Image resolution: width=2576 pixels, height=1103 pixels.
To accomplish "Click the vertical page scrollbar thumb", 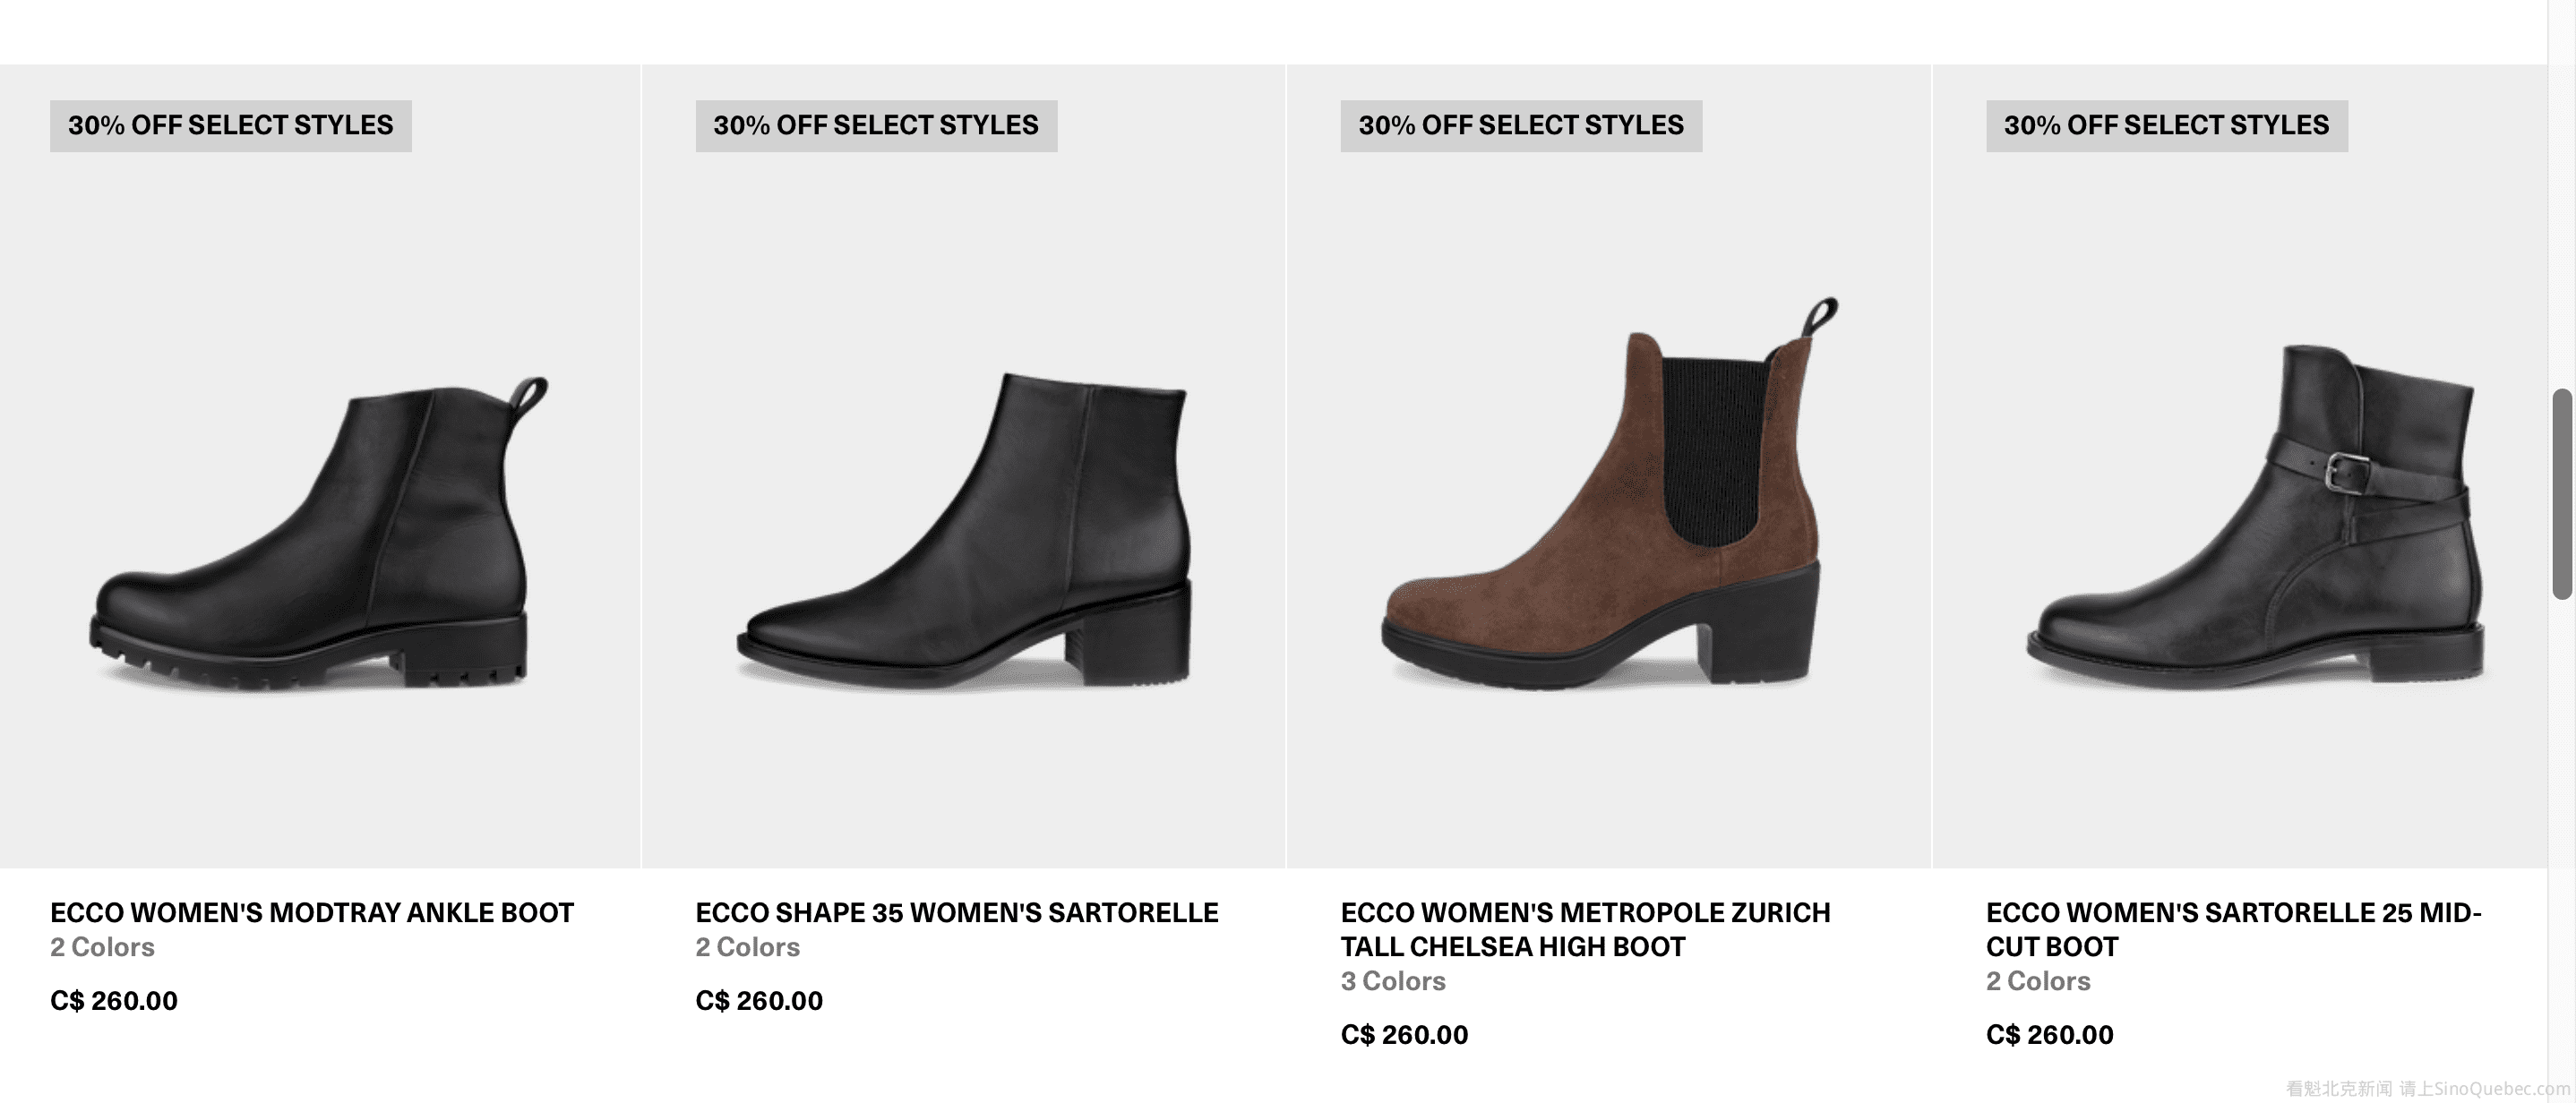I will pyautogui.click(x=2562, y=495).
